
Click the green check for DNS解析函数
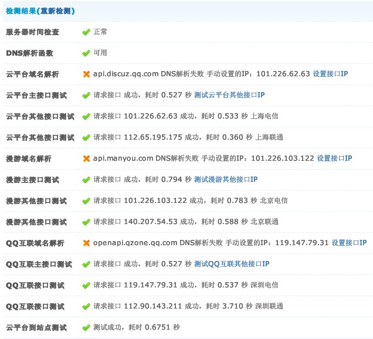tap(86, 53)
